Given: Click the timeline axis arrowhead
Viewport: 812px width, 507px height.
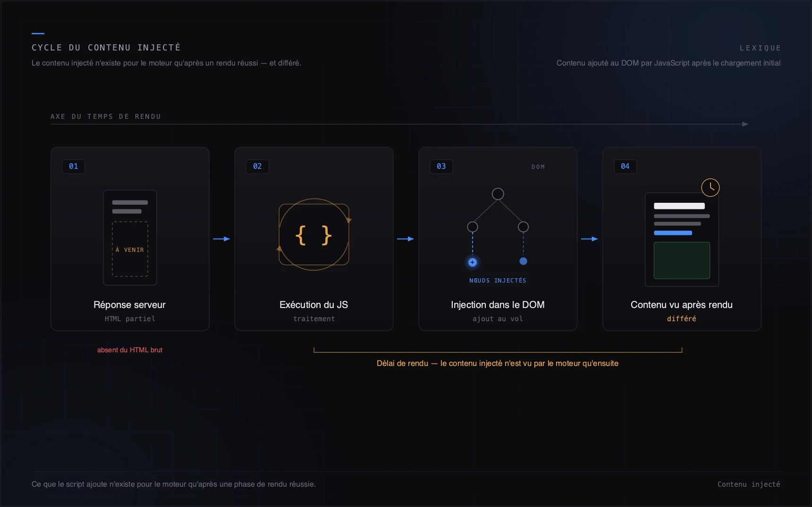Looking at the screenshot, I should [745, 124].
